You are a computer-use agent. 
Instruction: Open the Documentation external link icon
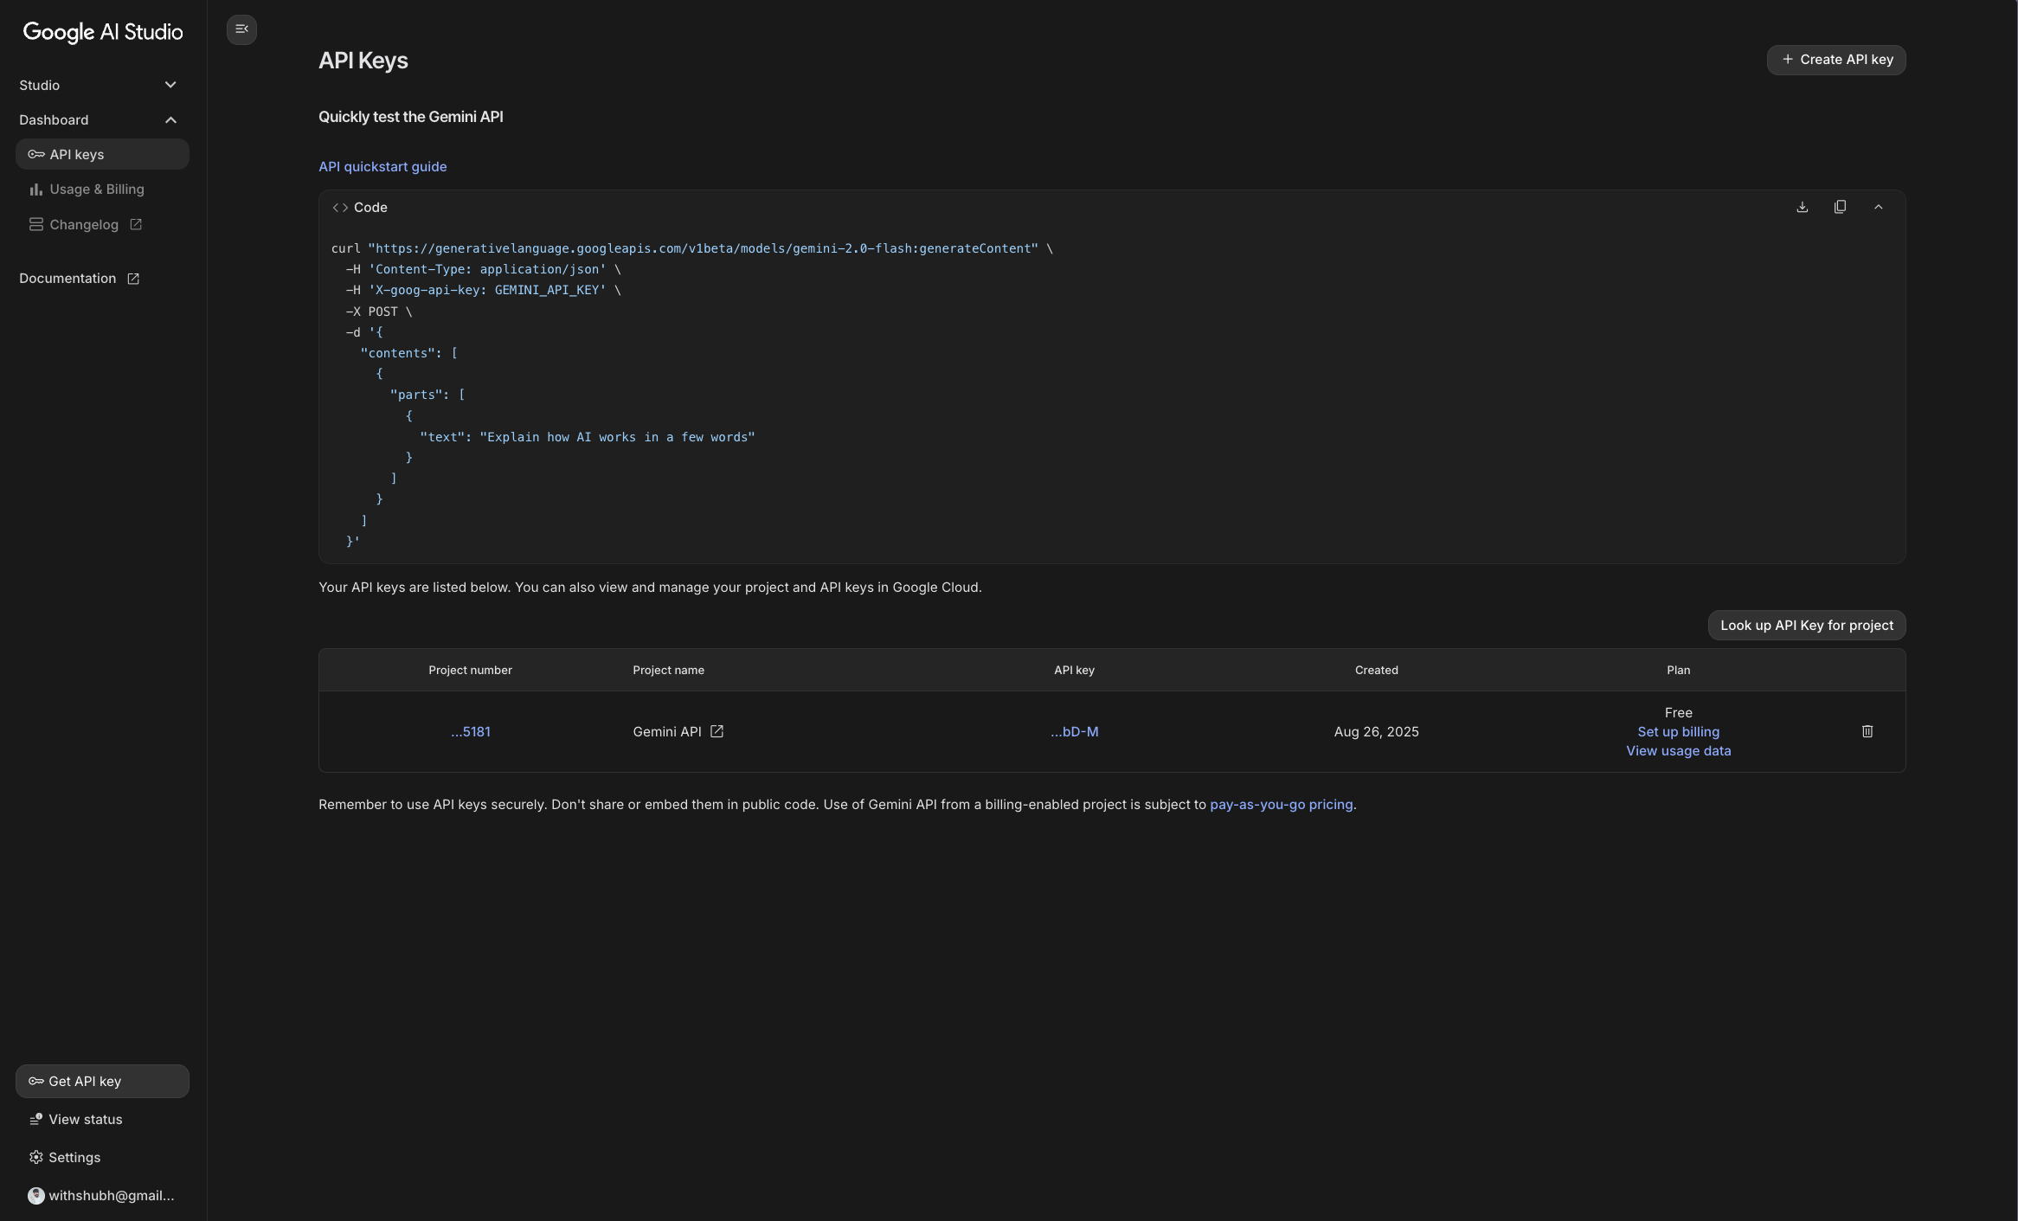pos(133,279)
